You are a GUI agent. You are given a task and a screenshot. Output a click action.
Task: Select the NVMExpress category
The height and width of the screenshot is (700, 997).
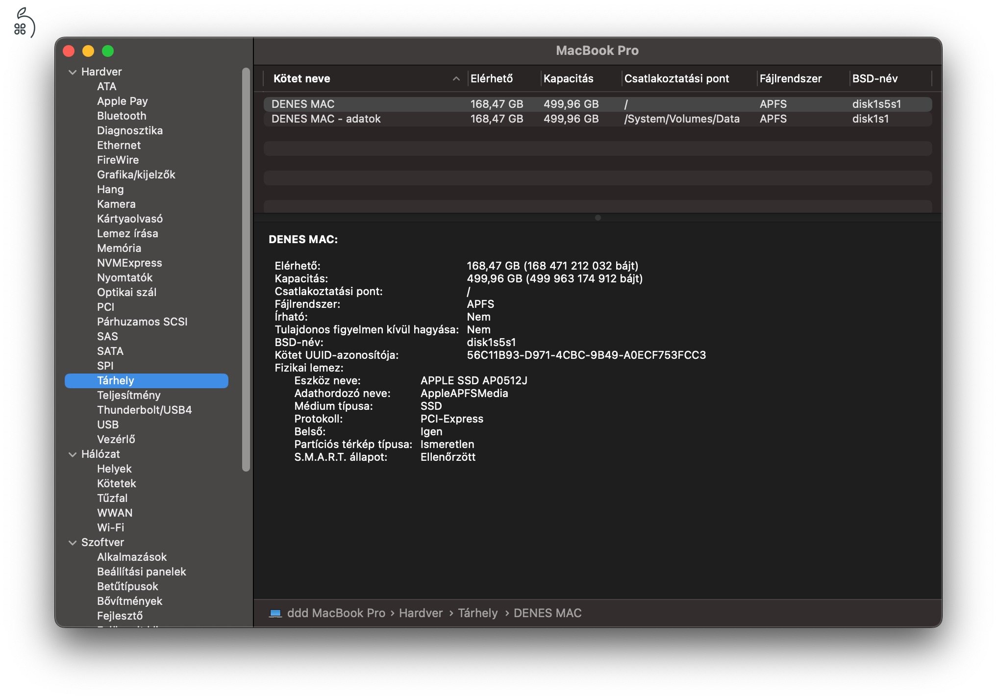tap(129, 263)
